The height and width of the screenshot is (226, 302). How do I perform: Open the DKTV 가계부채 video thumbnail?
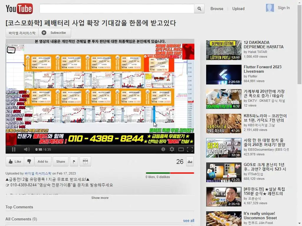pos(224,99)
